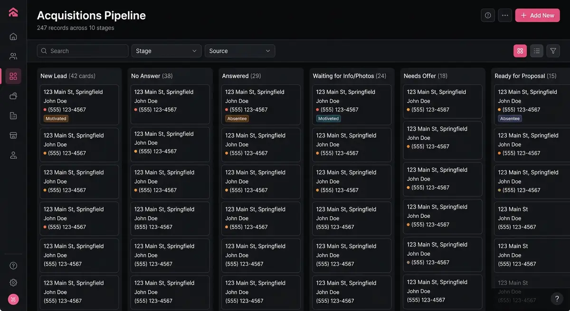Select the highlighted pipeline board sidebar icon
This screenshot has width=570, height=311.
[x=13, y=76]
